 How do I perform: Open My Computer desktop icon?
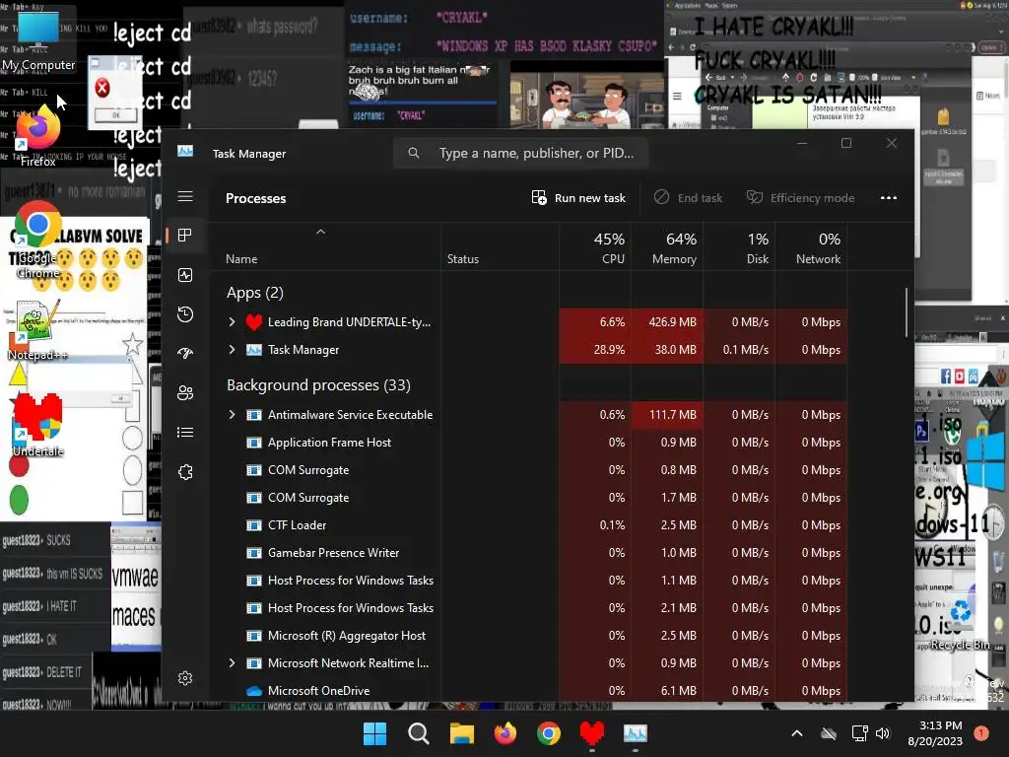coord(38,39)
